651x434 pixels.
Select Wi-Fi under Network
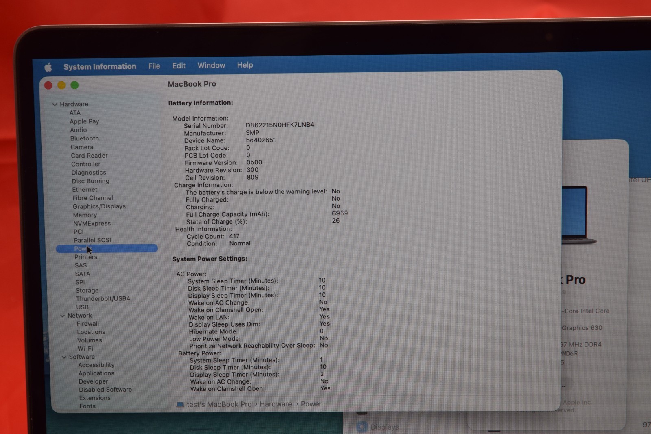[x=85, y=349]
